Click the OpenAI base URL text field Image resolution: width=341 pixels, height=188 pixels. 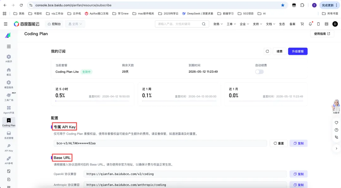coord(185,174)
